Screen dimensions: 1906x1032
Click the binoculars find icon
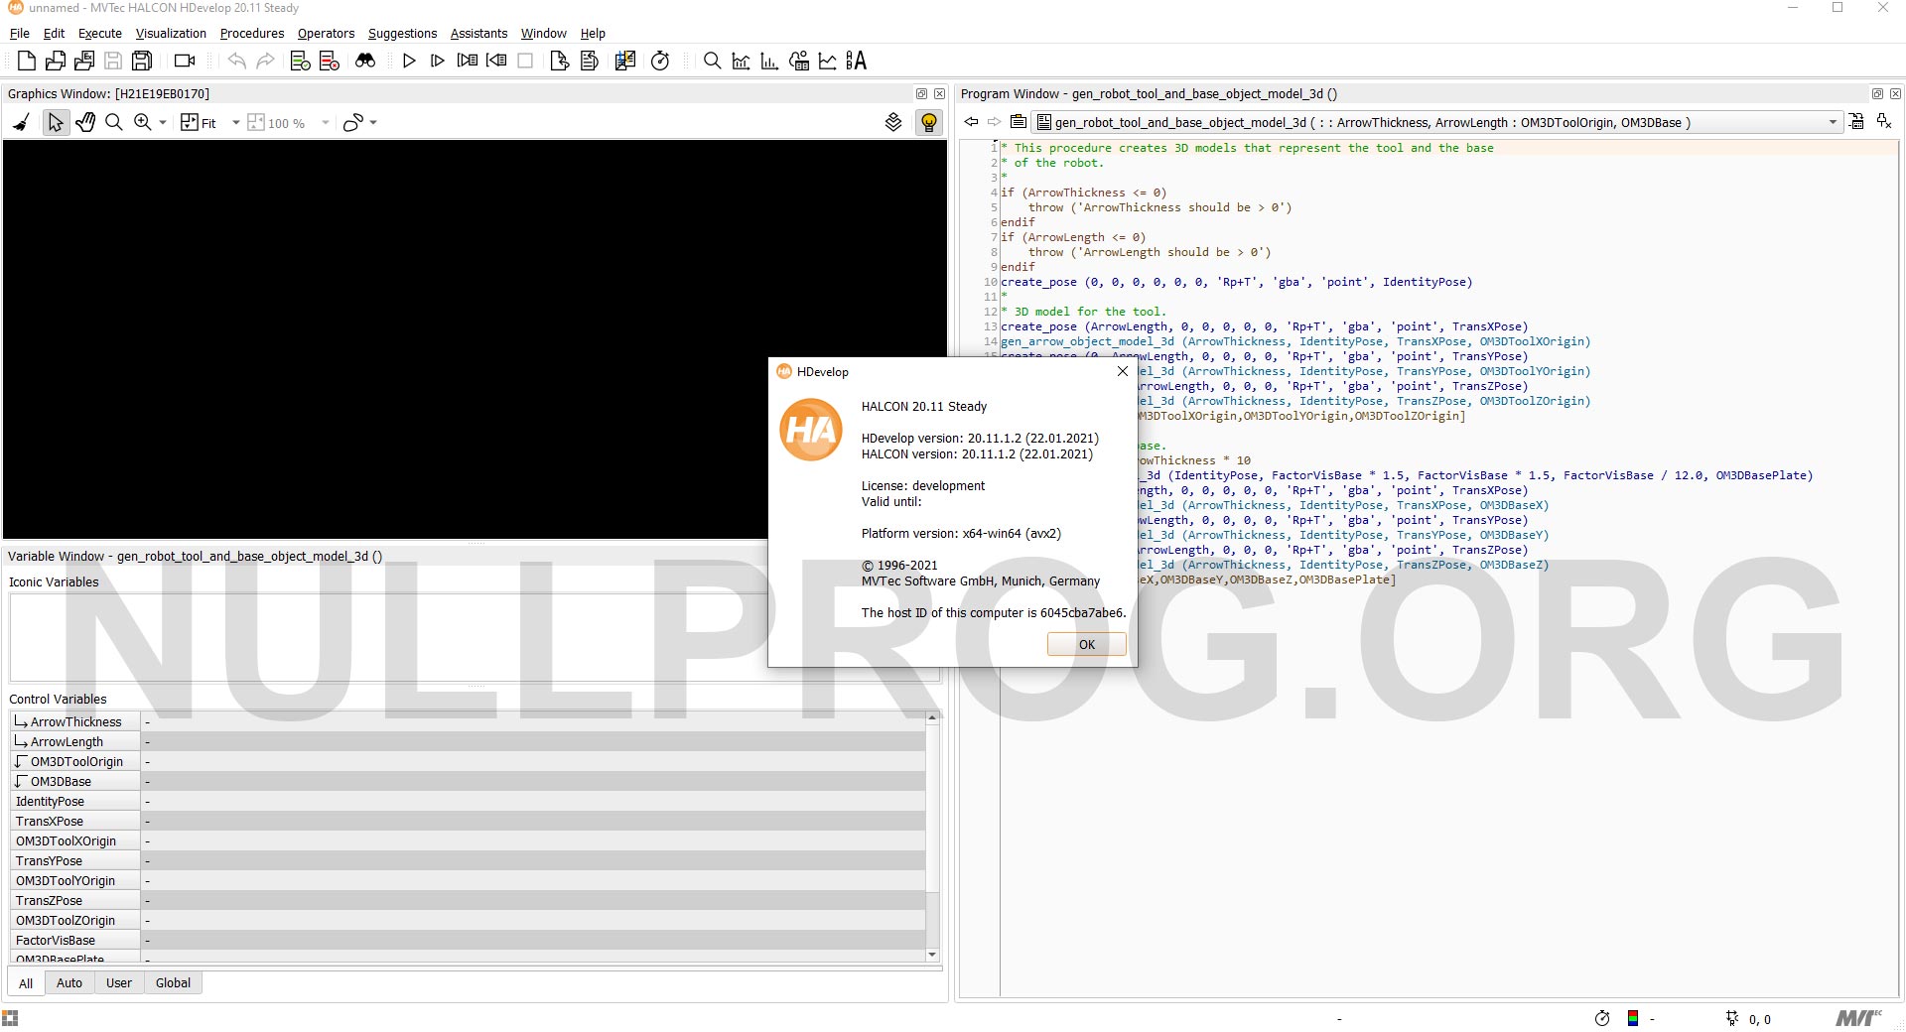(x=365, y=62)
